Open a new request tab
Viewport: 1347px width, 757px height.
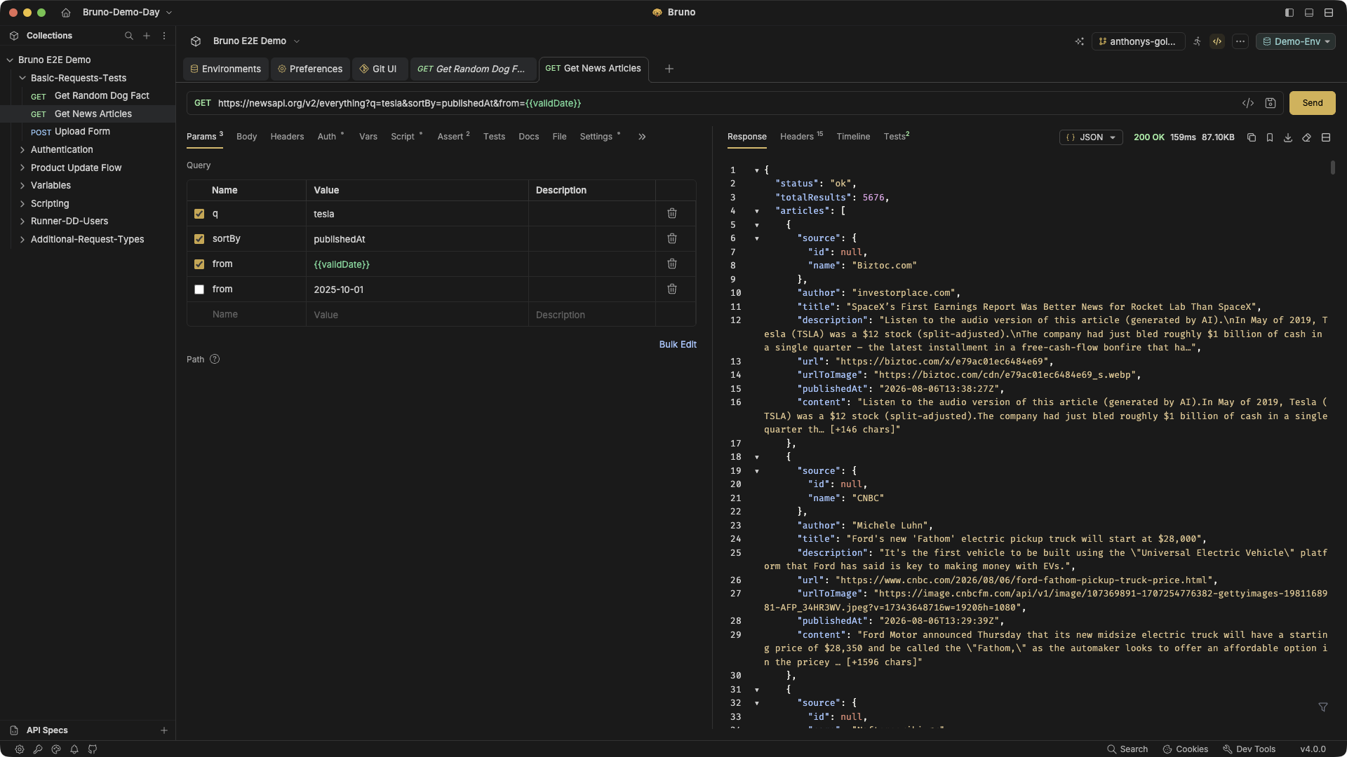669,69
